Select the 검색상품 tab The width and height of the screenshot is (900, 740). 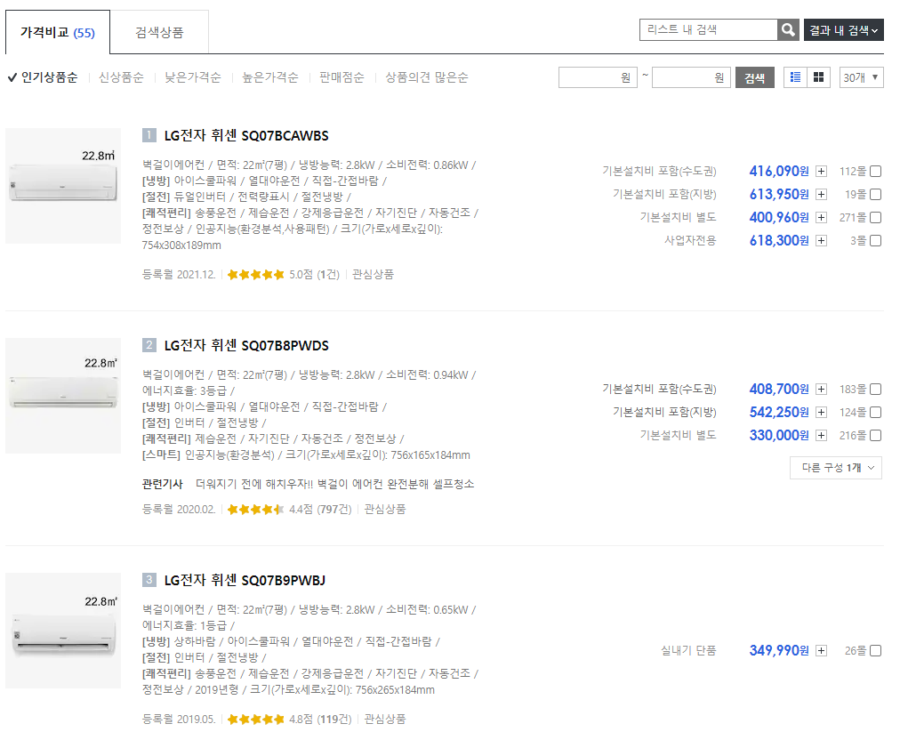coord(159,32)
